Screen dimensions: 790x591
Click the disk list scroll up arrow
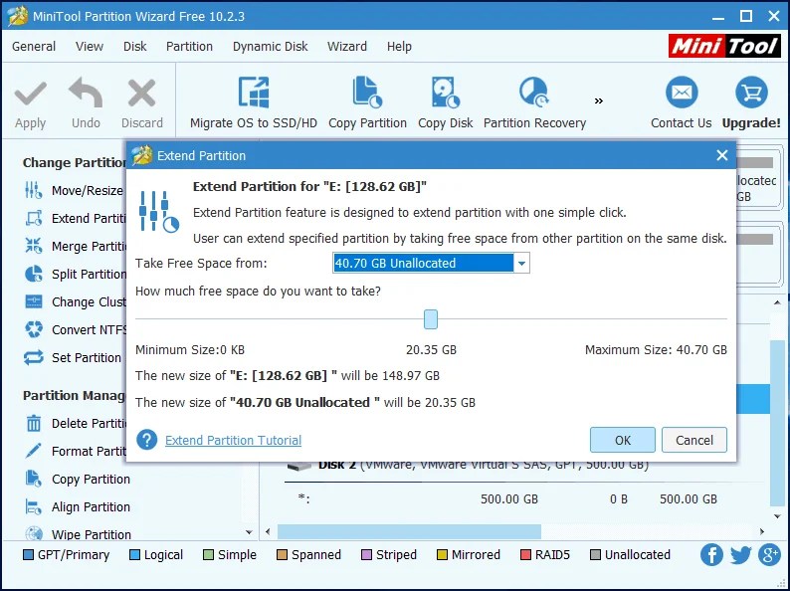coord(777,302)
